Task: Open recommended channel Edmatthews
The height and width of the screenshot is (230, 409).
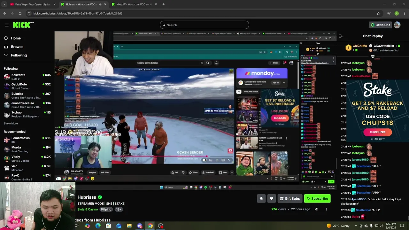Action: pyautogui.click(x=27, y=140)
